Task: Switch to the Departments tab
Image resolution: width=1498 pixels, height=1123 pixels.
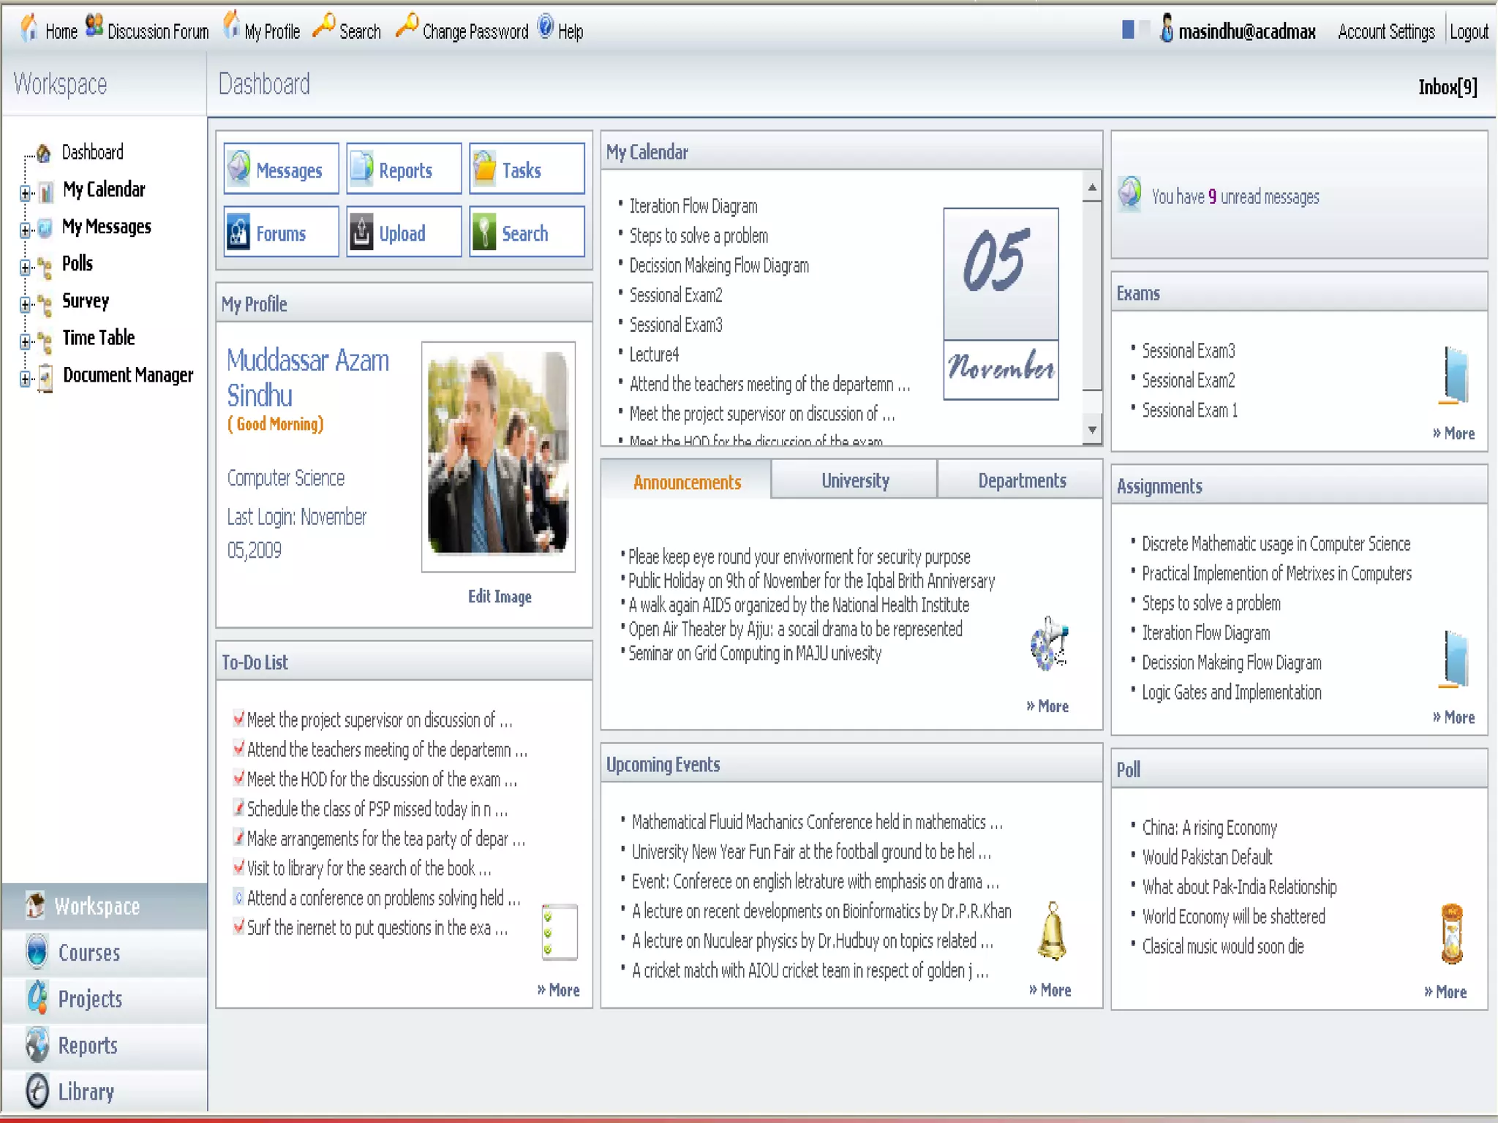Action: point(1021,480)
